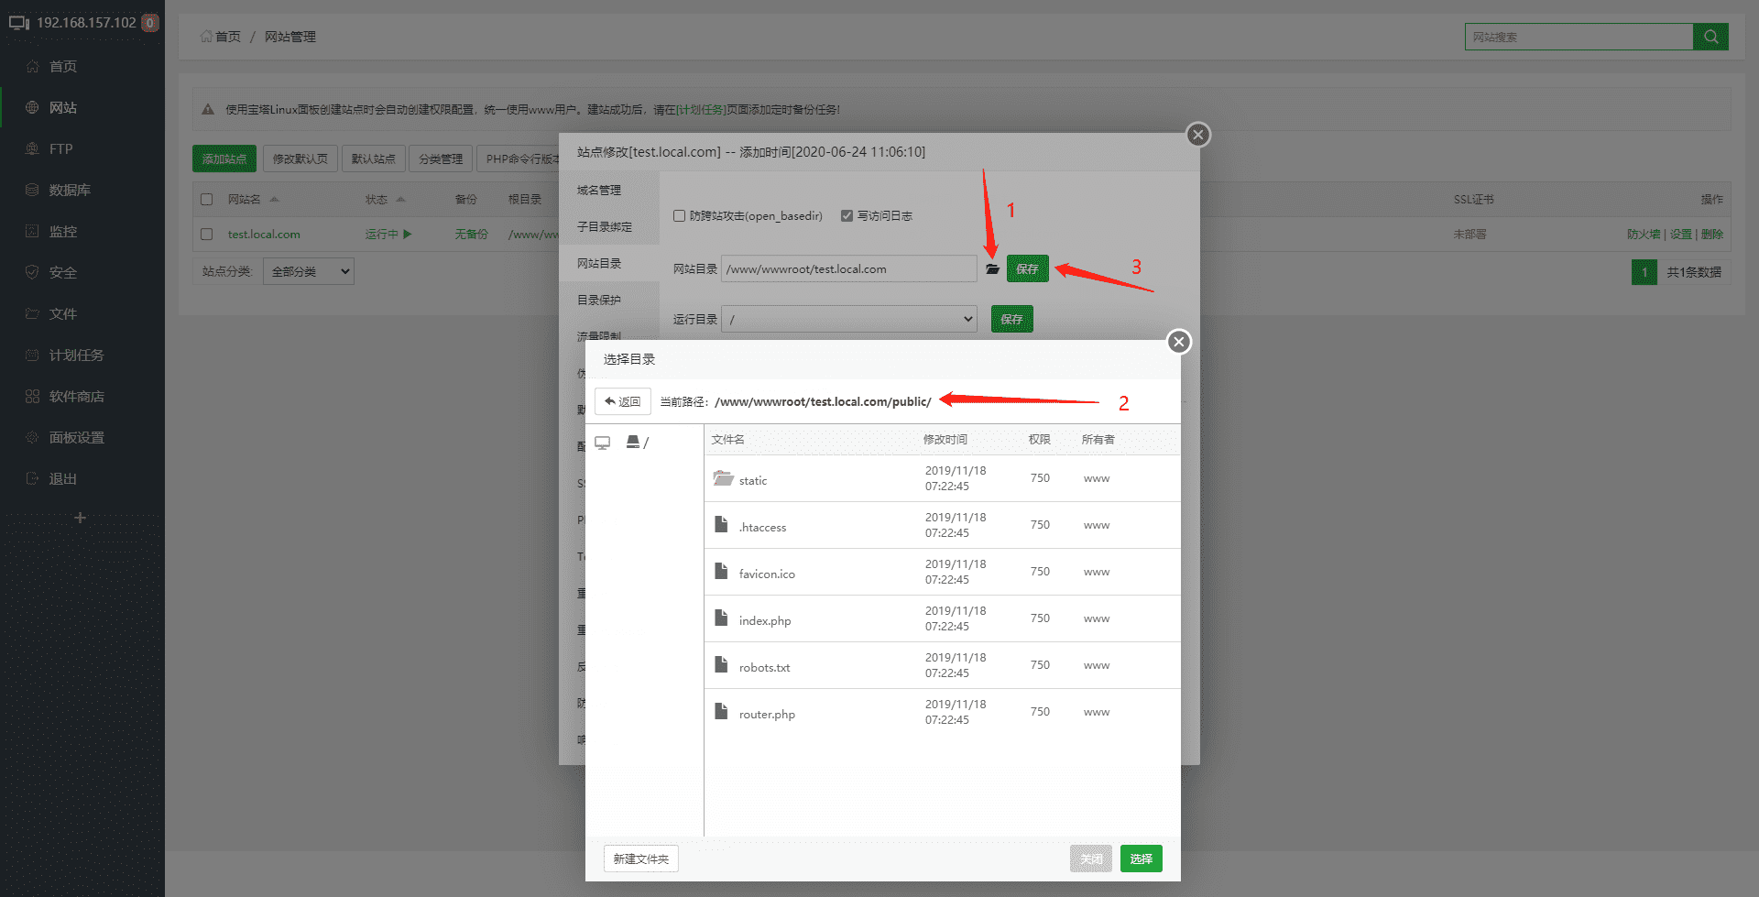This screenshot has width=1759, height=897.
Task: Click the 返回 back button
Action: click(623, 401)
